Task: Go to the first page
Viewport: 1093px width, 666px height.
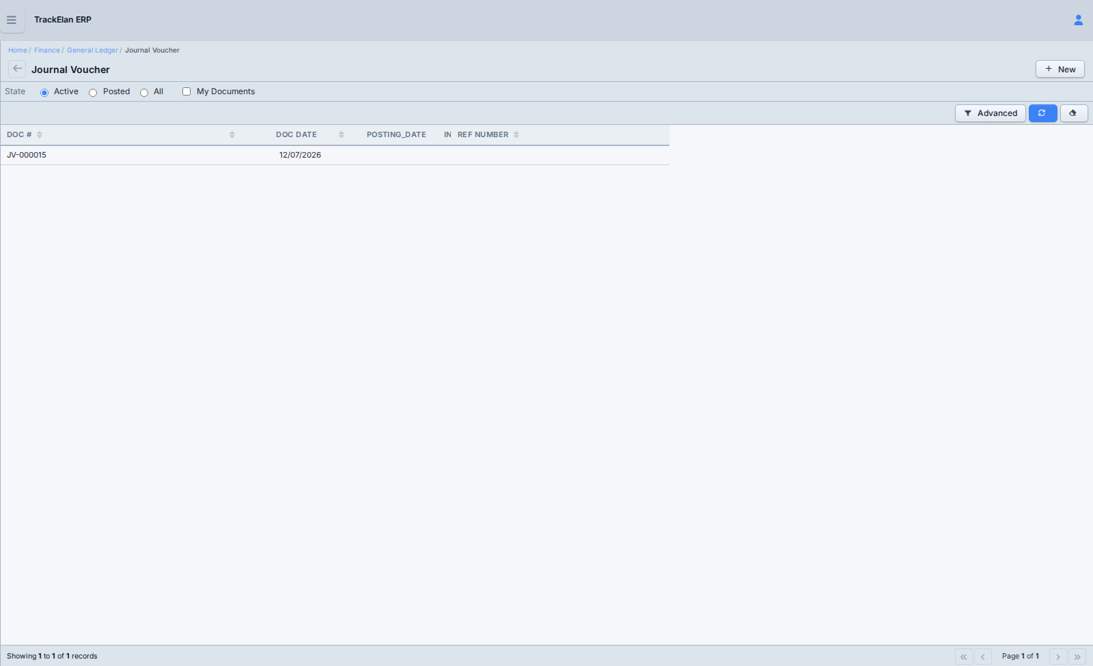Action: (964, 656)
